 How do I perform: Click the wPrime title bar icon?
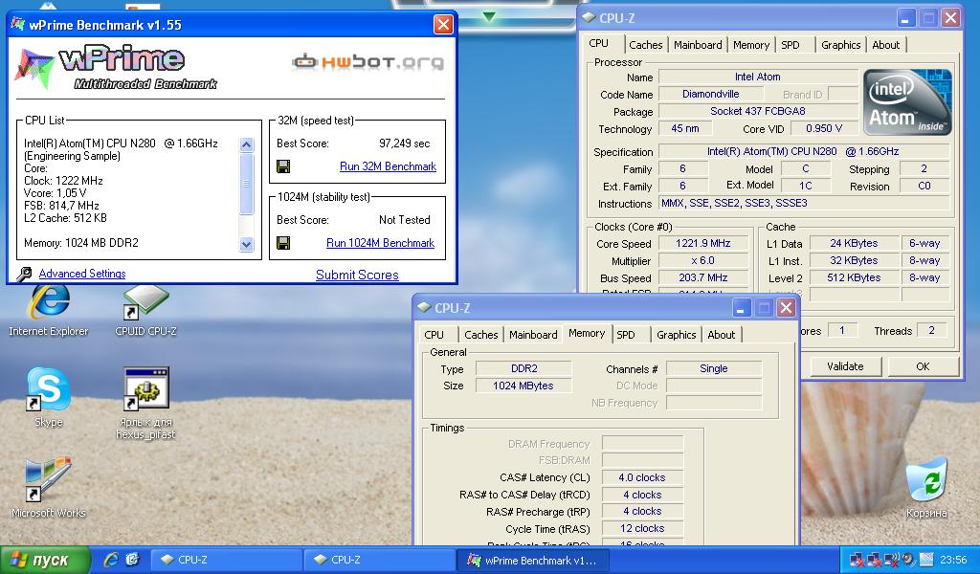click(x=18, y=24)
